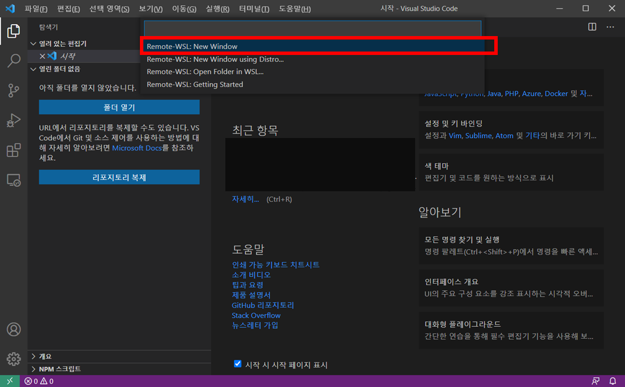Open the Stack Overflow link
The image size is (625, 387).
256,315
